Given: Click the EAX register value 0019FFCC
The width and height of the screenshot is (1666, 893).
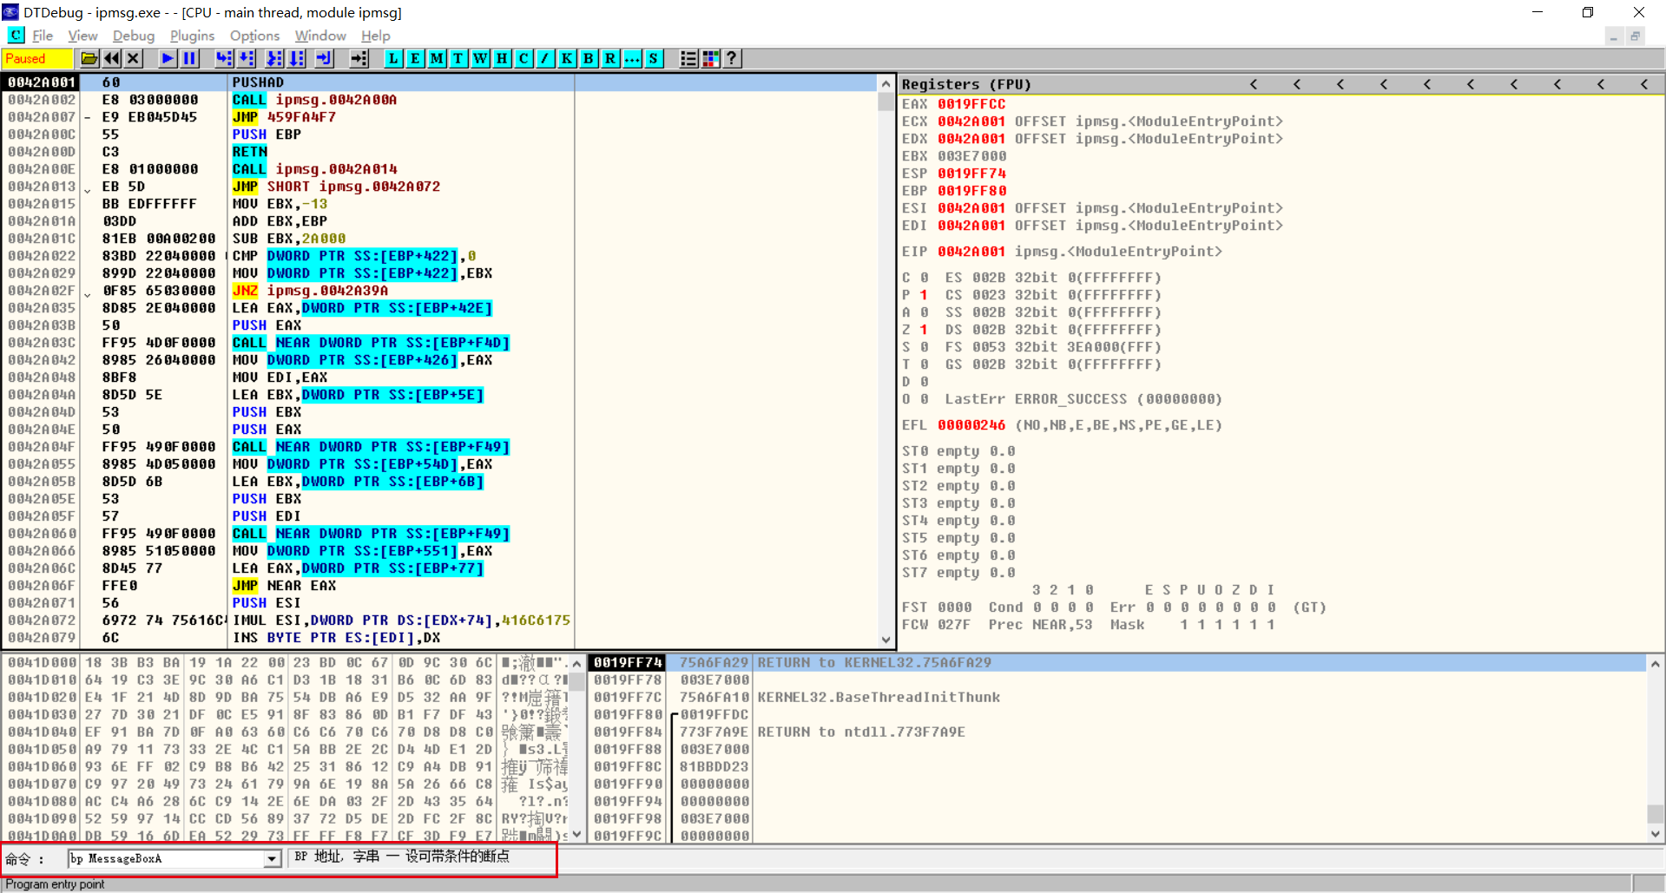Looking at the screenshot, I should coord(971,104).
